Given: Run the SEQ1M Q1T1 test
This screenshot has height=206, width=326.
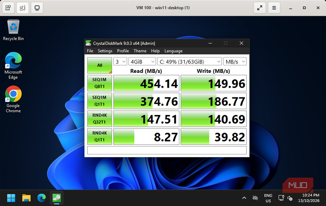Looking at the screenshot, I should [100, 101].
